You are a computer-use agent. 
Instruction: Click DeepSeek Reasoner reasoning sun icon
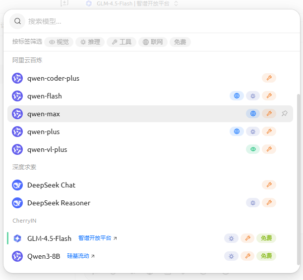253,202
